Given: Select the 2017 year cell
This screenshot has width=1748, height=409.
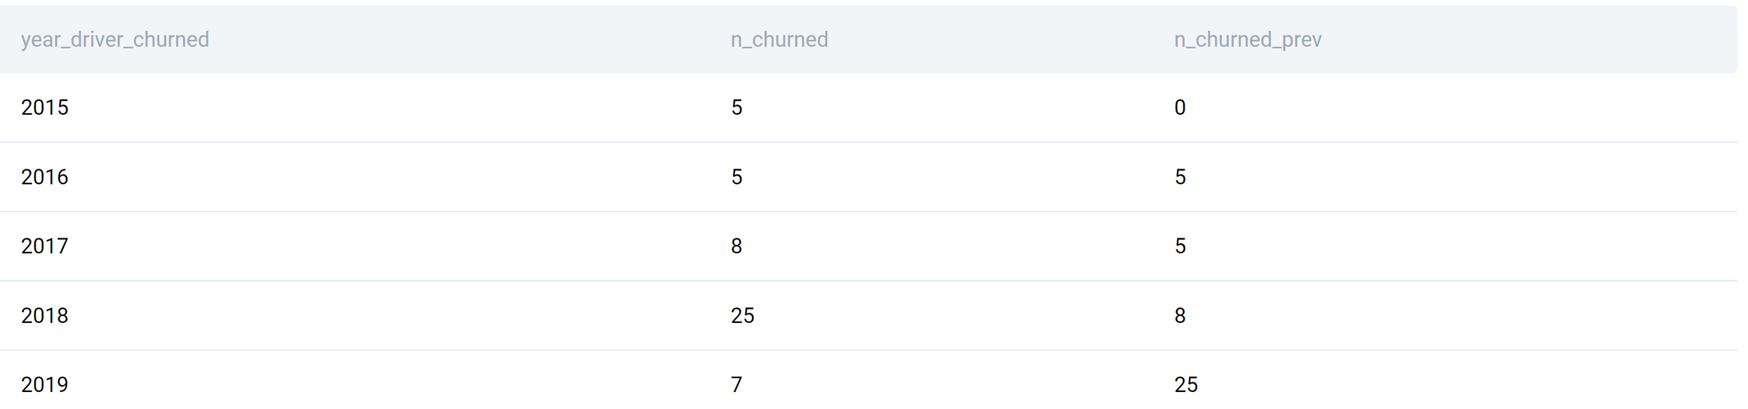Looking at the screenshot, I should pos(44,246).
